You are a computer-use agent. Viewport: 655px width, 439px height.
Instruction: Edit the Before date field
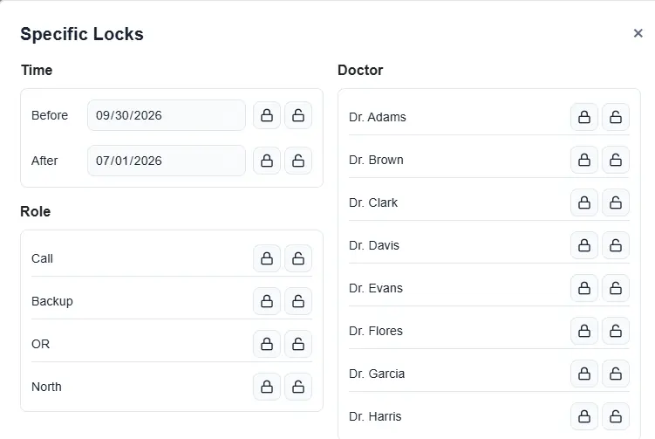pyautogui.click(x=167, y=115)
